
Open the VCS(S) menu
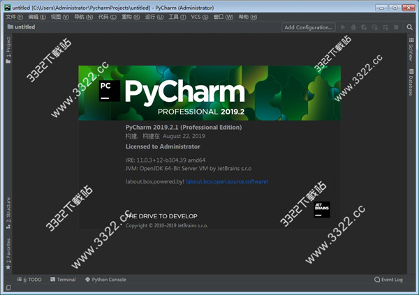pyautogui.click(x=199, y=17)
